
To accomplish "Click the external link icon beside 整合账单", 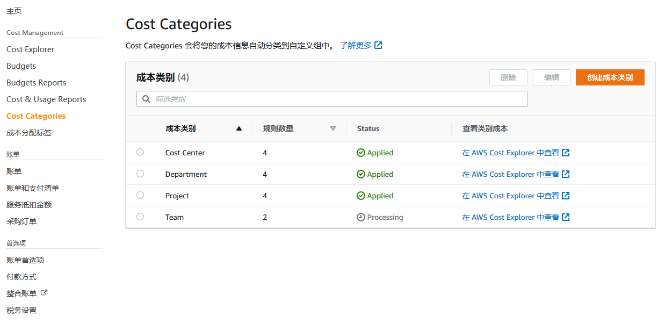I will pyautogui.click(x=44, y=293).
